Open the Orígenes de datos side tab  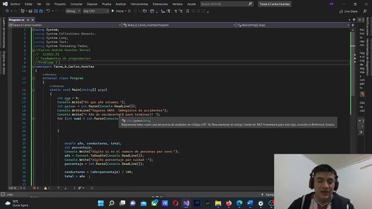4,62
